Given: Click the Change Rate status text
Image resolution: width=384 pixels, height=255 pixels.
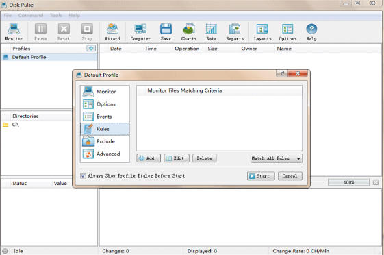Looking at the screenshot, I should 300,251.
